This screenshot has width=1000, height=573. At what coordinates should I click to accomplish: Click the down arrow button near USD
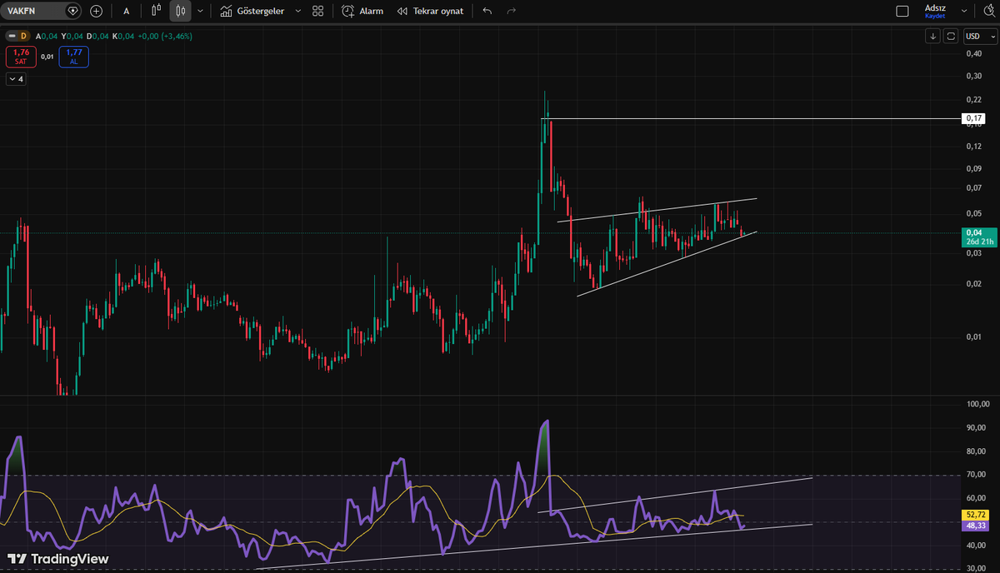click(934, 36)
